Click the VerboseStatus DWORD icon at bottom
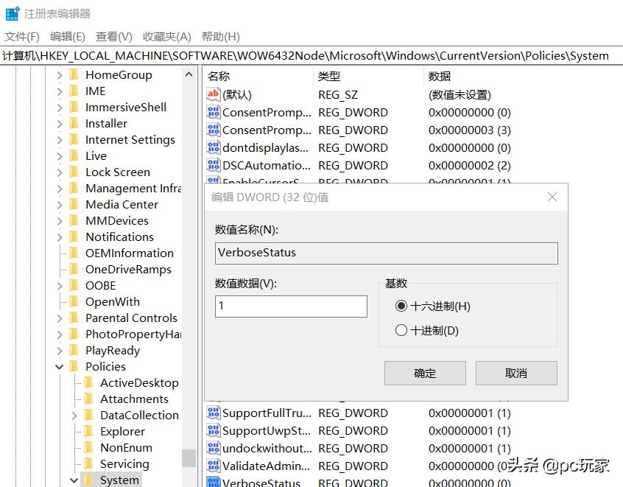 coord(214,483)
